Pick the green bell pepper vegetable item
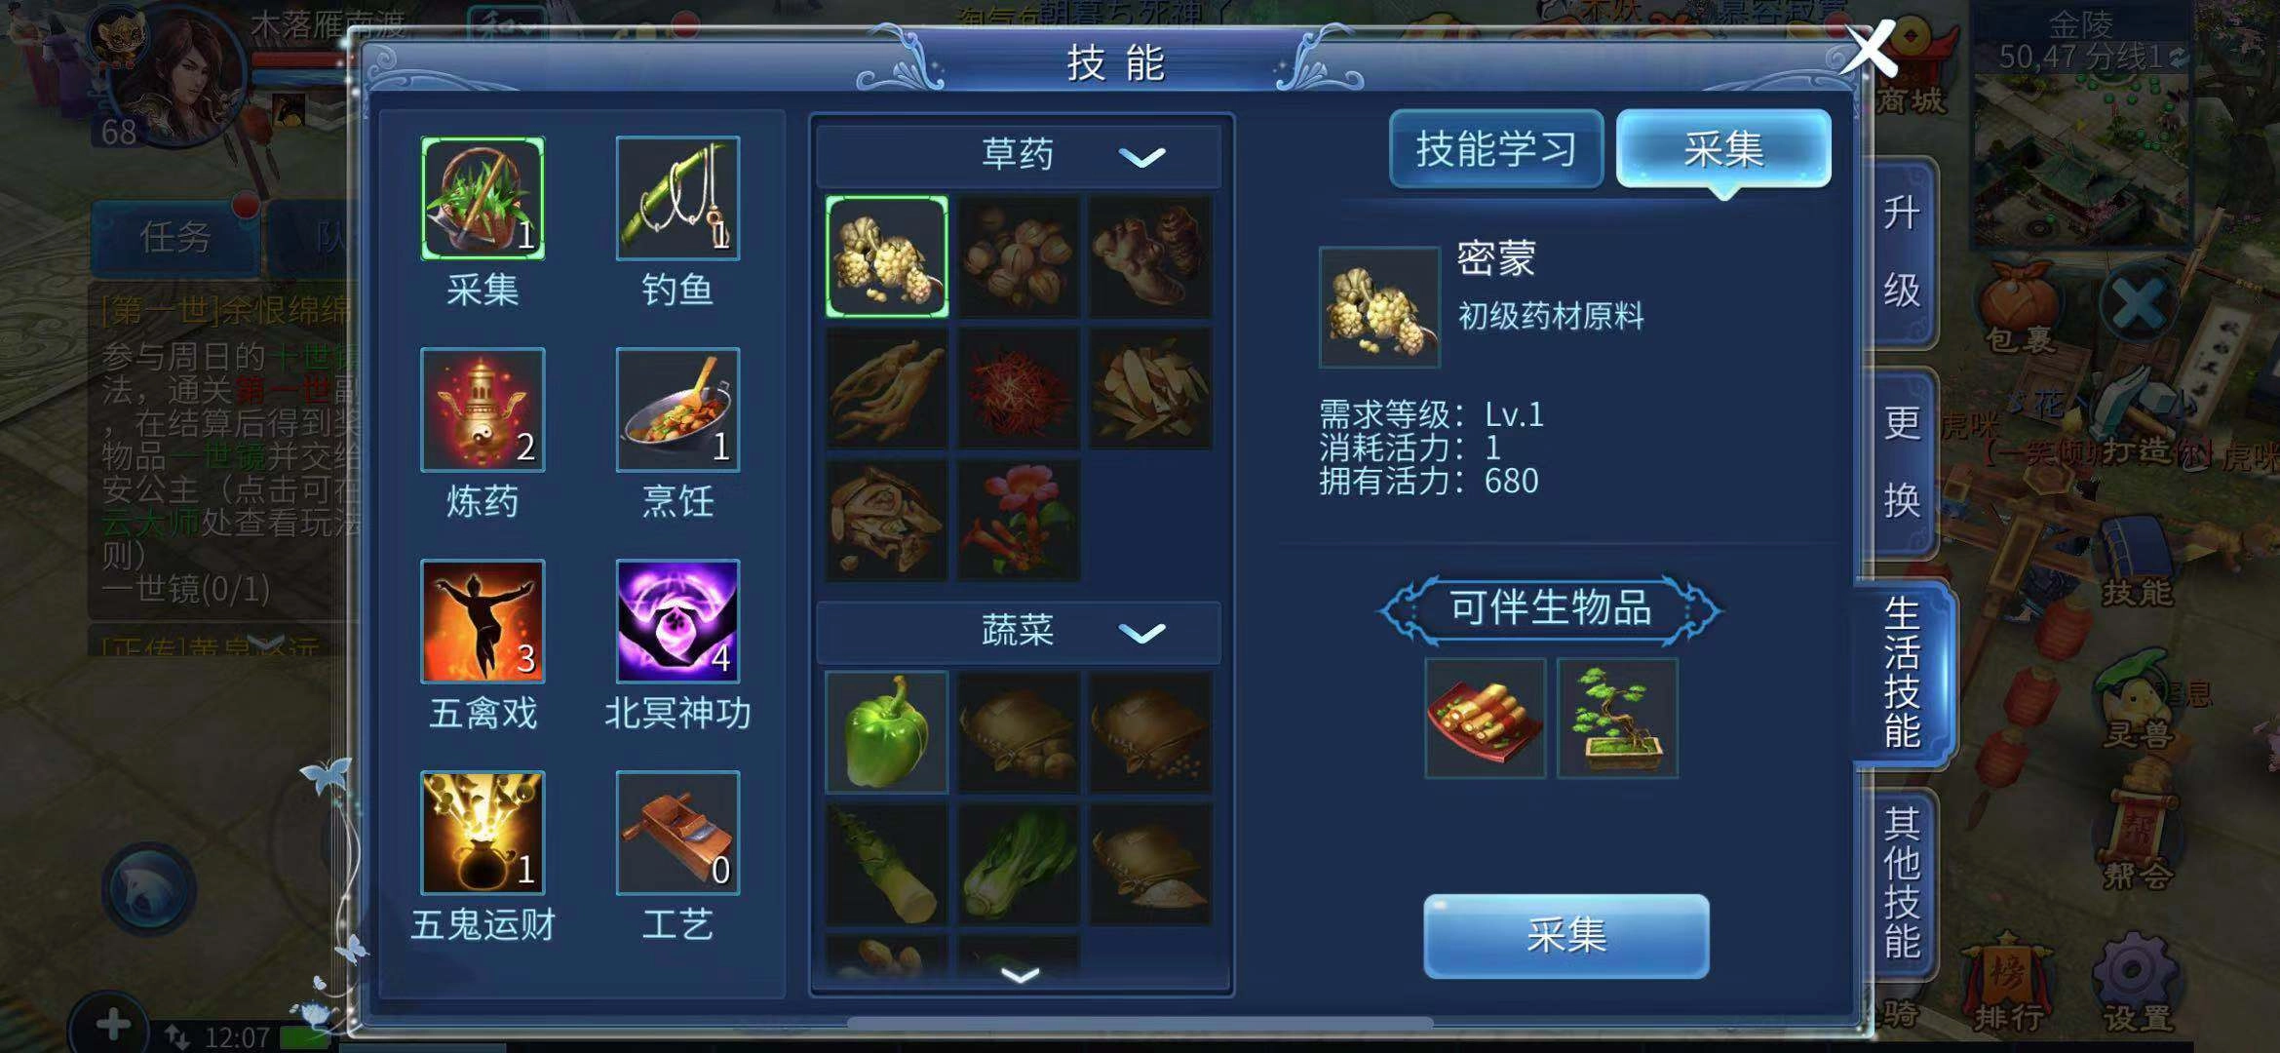The width and height of the screenshot is (2280, 1053). point(886,731)
